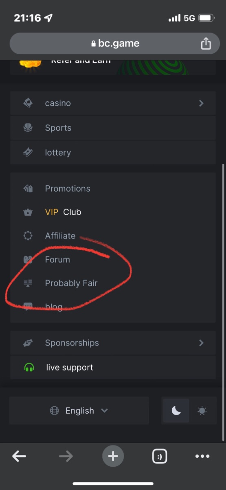
Task: Open the Promotions menu item
Action: point(68,189)
